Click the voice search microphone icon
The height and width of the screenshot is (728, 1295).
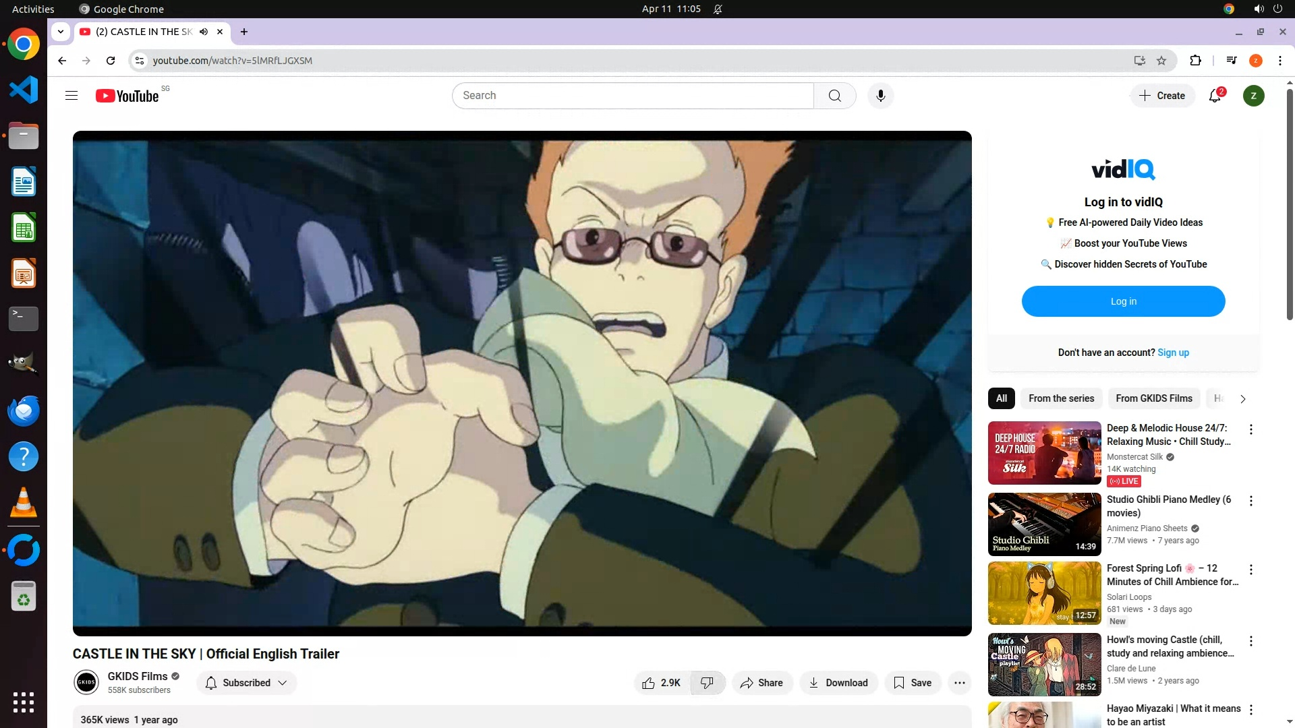point(880,96)
